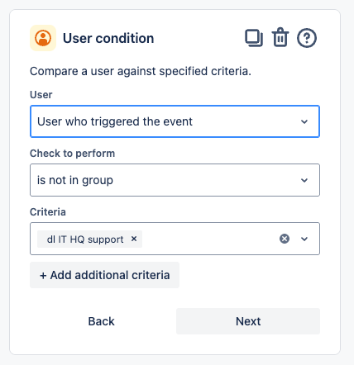This screenshot has height=365, width=354.
Task: Click the Criteria field label
Action: 48,212
